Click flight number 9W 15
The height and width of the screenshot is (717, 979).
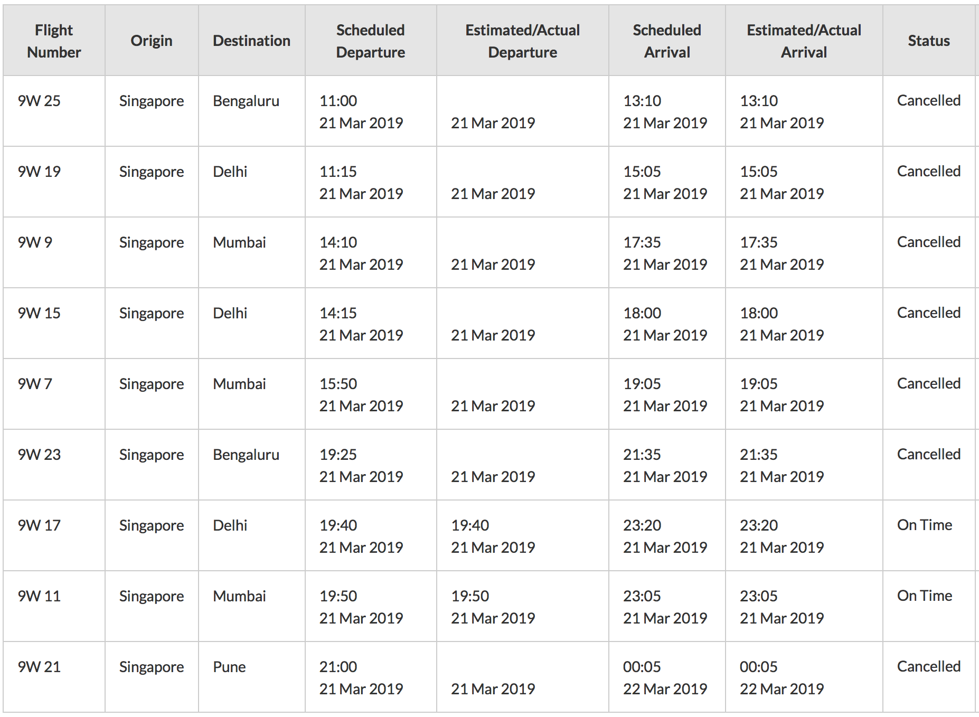tap(39, 313)
